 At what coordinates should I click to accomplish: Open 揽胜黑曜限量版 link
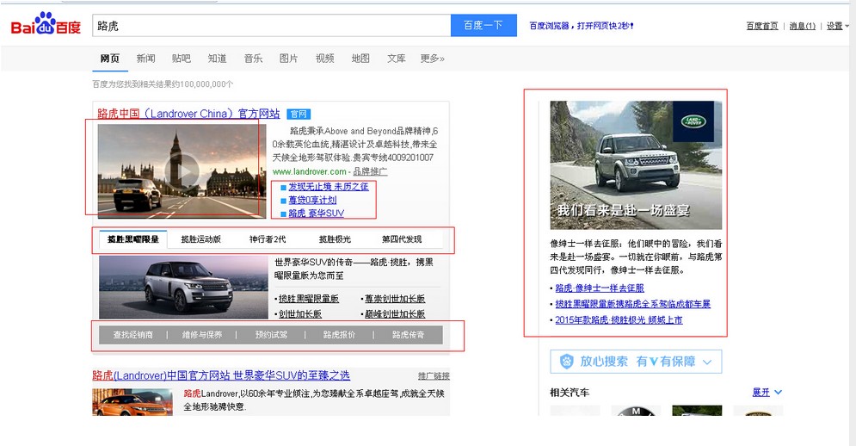coord(309,299)
